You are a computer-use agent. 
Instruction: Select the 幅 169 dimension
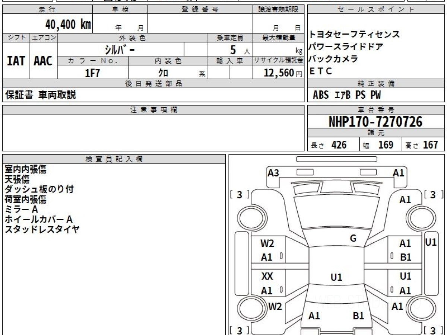tap(378, 145)
